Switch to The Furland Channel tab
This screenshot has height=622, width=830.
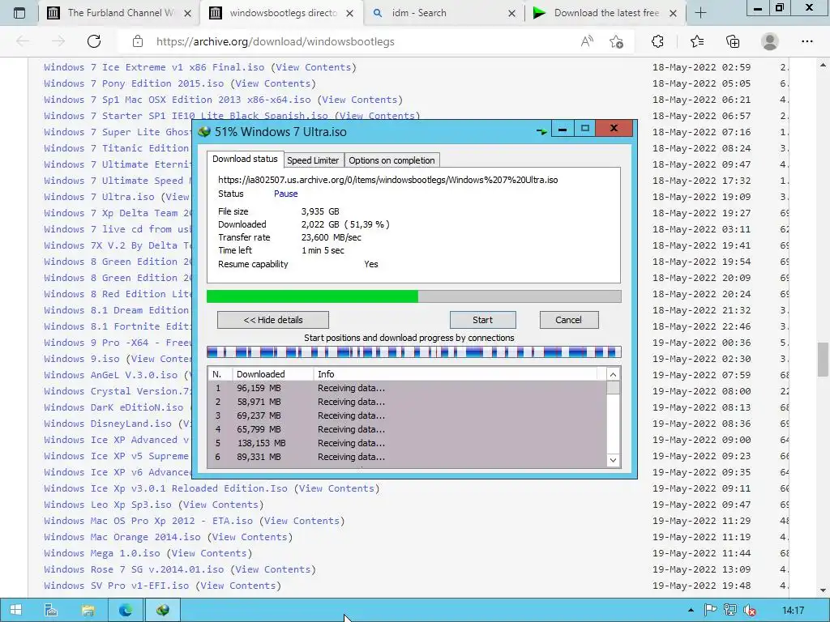(119, 13)
